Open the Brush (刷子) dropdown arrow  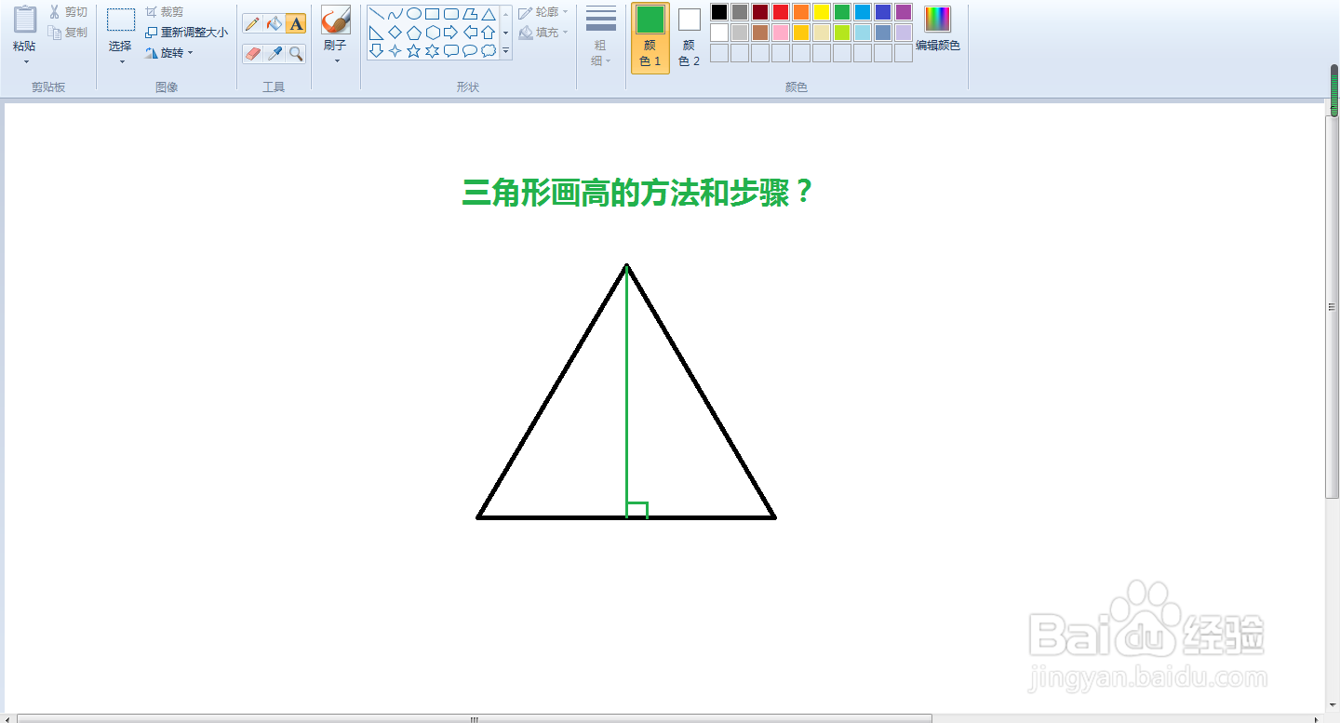click(x=336, y=61)
